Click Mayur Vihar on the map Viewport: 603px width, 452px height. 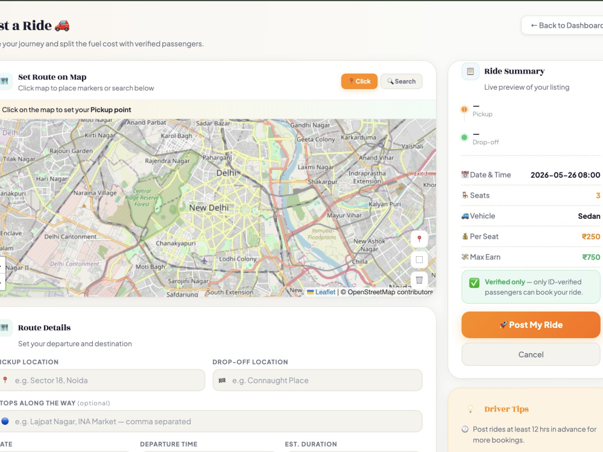(x=344, y=215)
